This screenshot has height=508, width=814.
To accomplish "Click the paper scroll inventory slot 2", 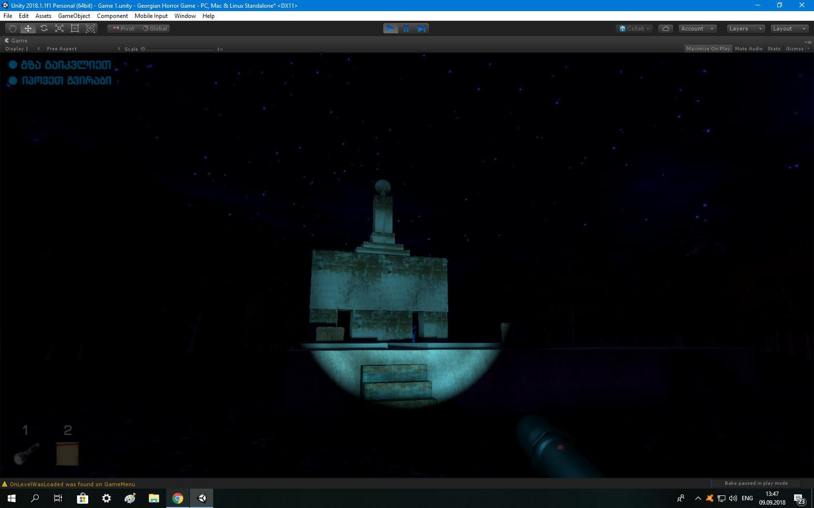I will (x=67, y=454).
